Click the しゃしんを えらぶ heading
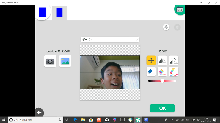220x123 pixels. pyautogui.click(x=58, y=51)
